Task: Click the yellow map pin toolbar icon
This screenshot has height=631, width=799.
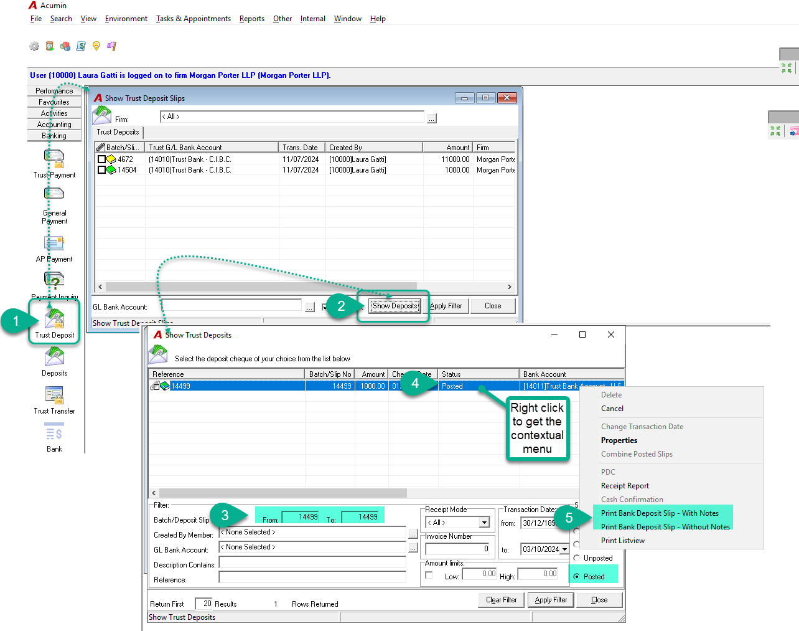Action: (96, 46)
